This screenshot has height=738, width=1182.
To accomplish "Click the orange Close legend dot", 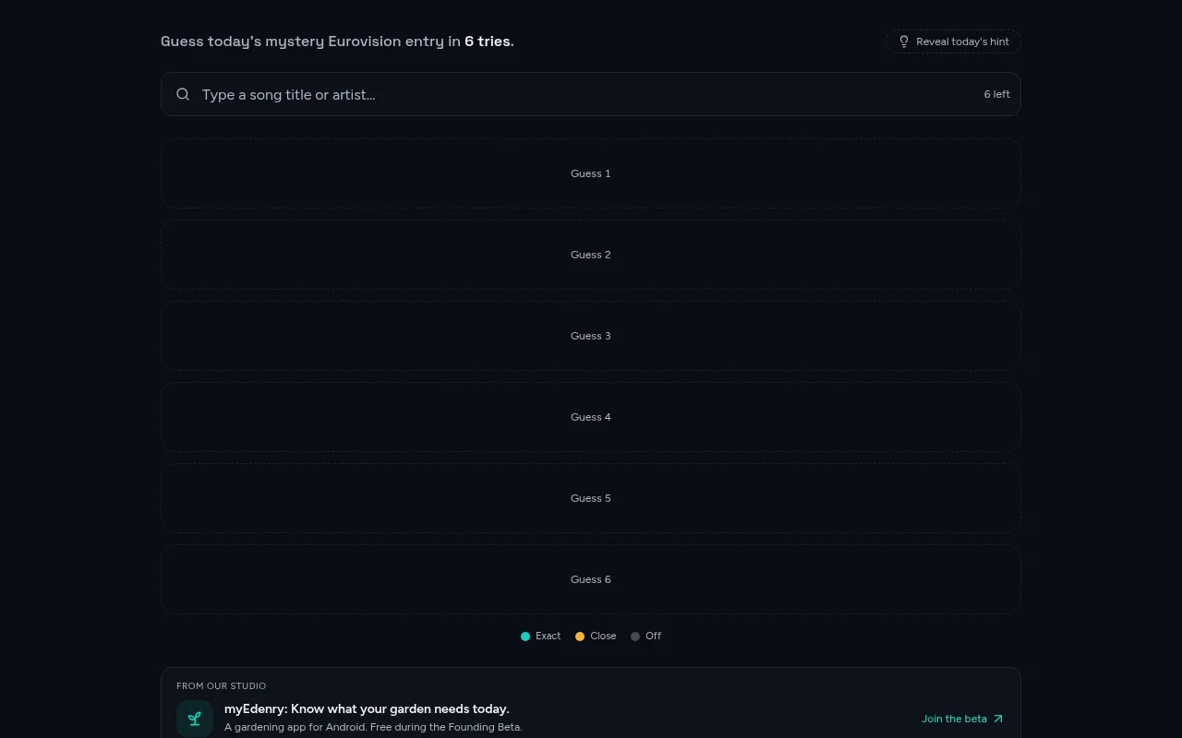I will [580, 637].
